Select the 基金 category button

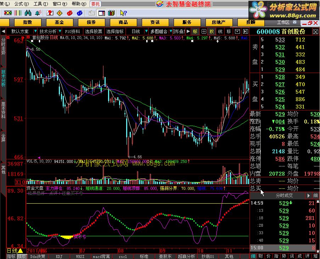tap(60, 22)
